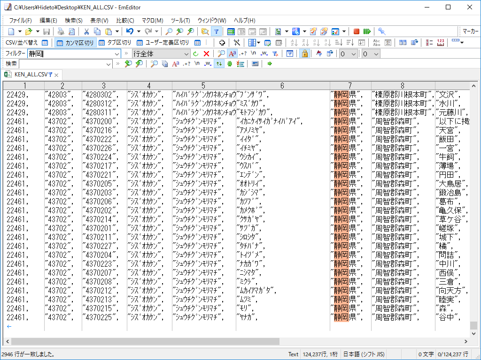Open the 編集(E) menu
Image resolution: width=481 pixels, height=360 pixels.
[48, 21]
